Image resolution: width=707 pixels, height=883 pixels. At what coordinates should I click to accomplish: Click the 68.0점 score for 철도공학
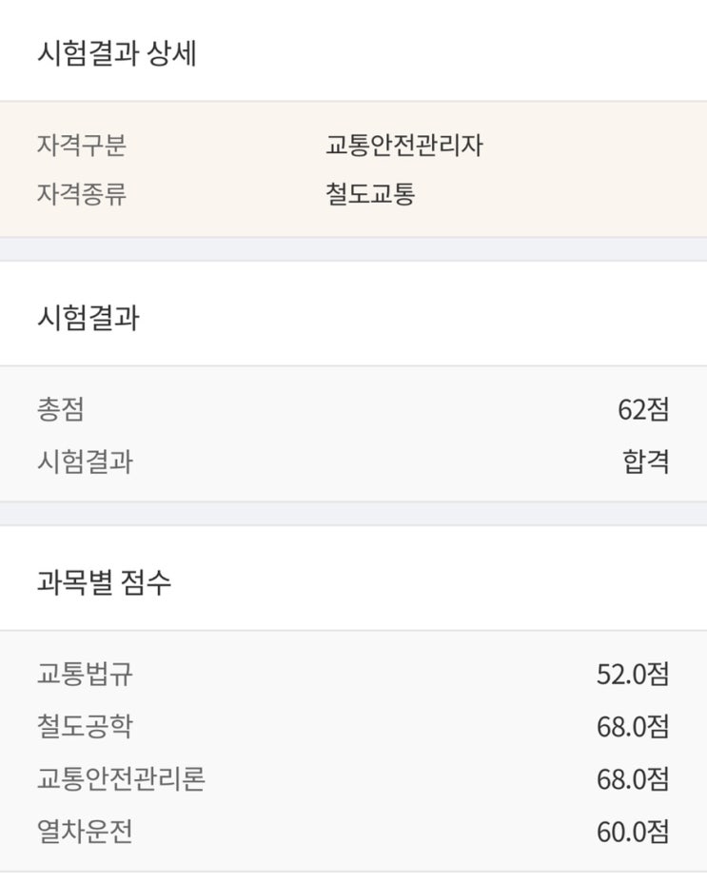(x=633, y=727)
